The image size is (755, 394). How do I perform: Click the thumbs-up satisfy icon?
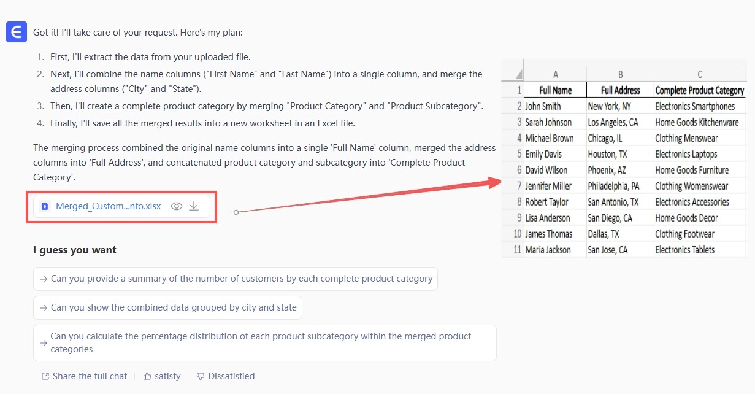(147, 376)
